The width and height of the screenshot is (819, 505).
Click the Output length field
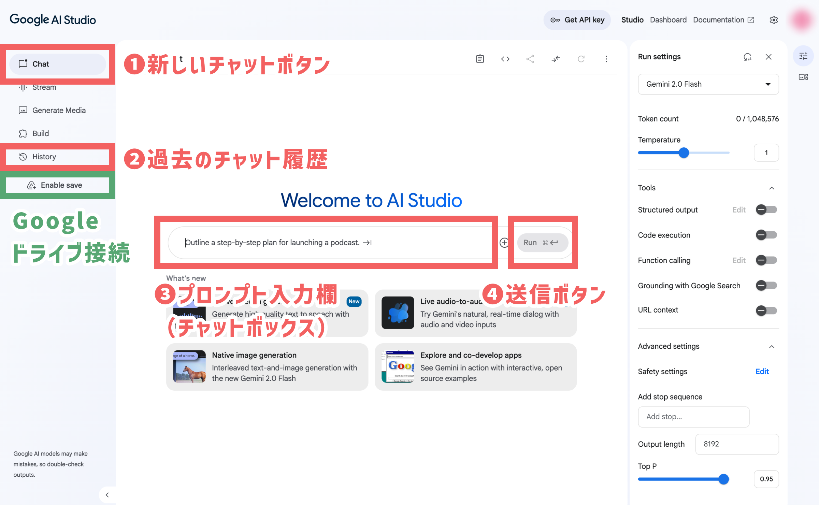coord(737,444)
